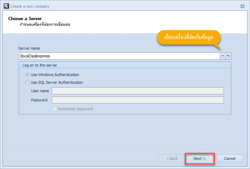Close the Create a new company dialog

click(x=242, y=6)
